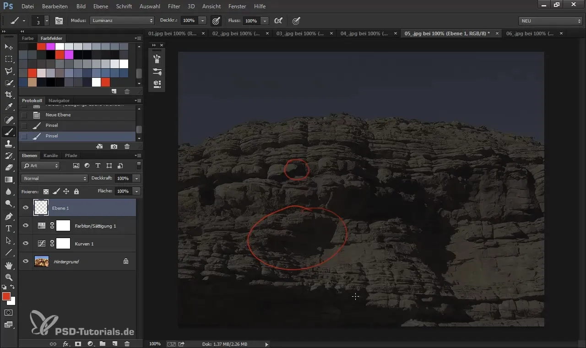This screenshot has width=586, height=348.
Task: Hide the Farbton/Sättigung 1 layer
Action: click(x=26, y=226)
